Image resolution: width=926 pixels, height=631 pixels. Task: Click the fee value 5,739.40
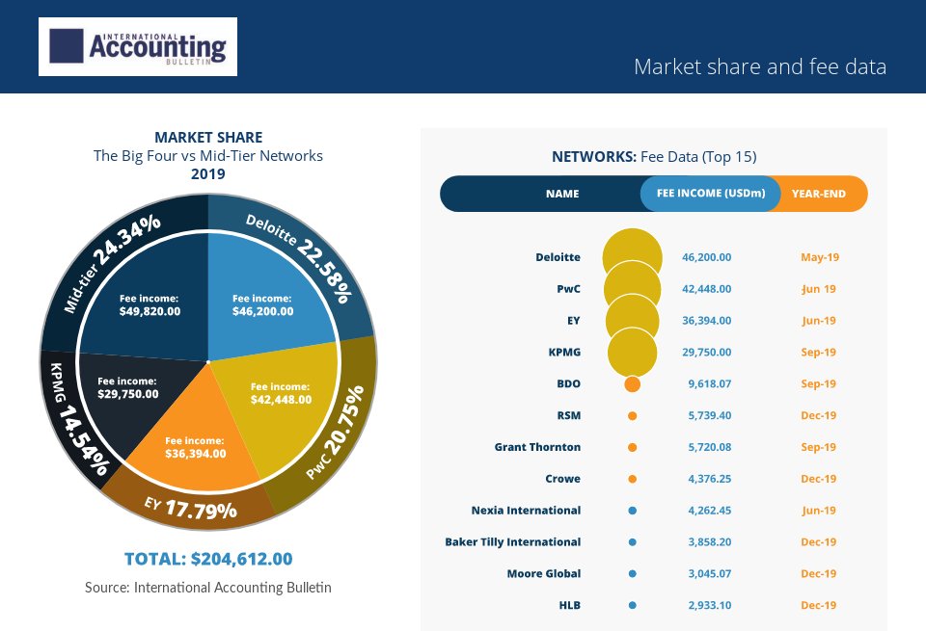coord(710,416)
